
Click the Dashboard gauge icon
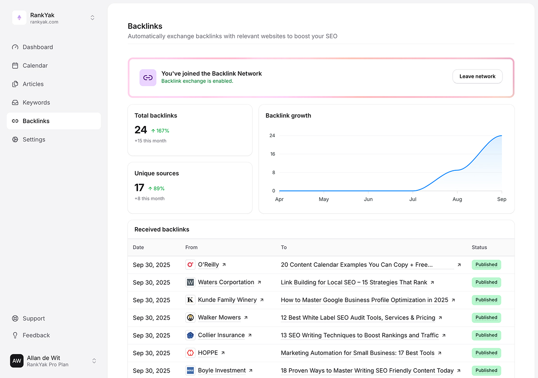[x=15, y=47]
